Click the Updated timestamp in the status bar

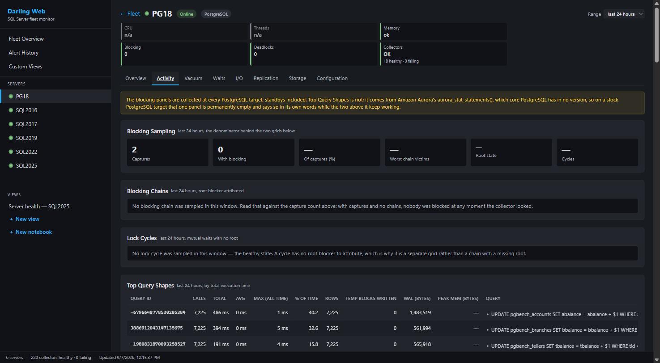pos(129,358)
